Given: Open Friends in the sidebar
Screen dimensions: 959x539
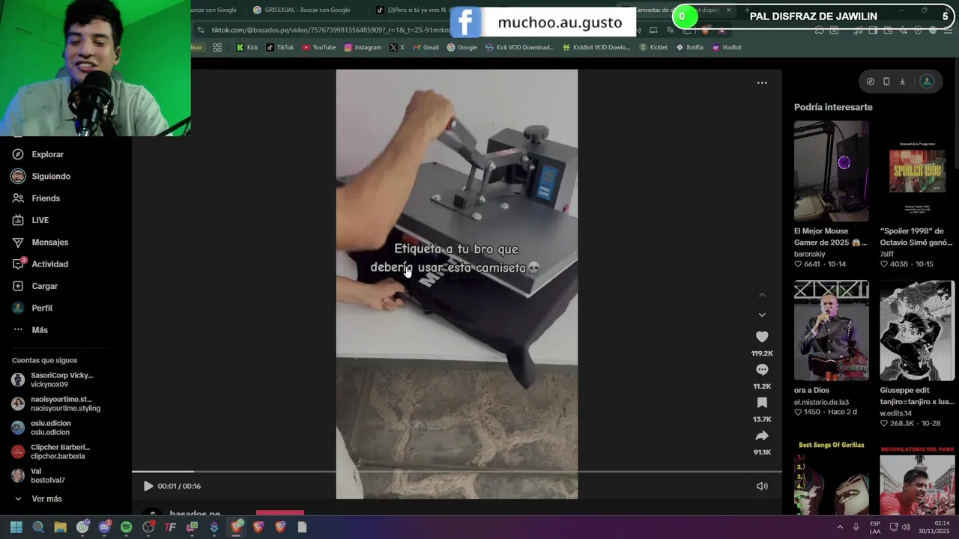Looking at the screenshot, I should click(36, 198).
